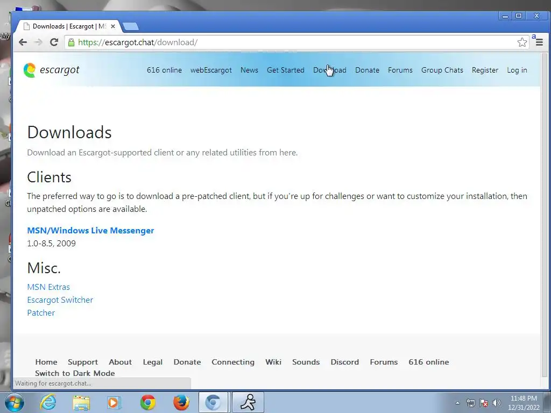Open the MSN Extras link
Screen dimensions: 551x413
point(48,287)
